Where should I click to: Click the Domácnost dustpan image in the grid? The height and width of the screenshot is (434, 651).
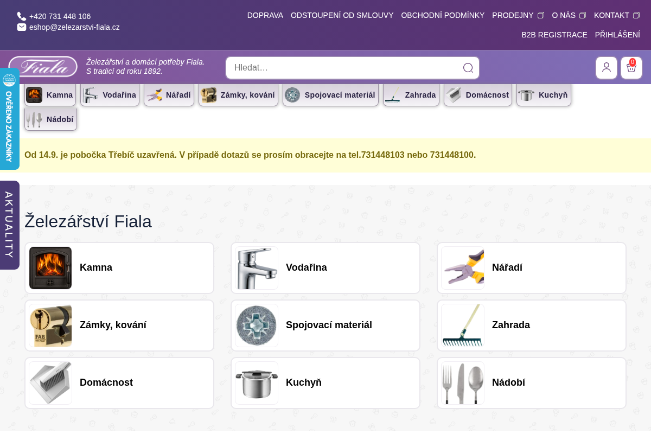50,383
